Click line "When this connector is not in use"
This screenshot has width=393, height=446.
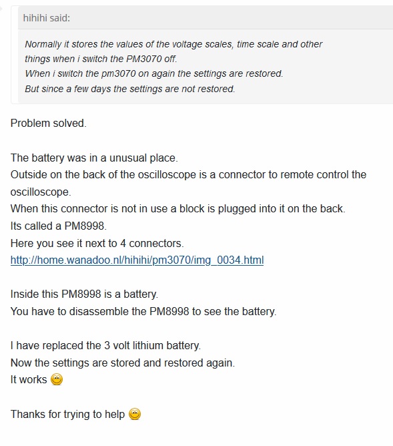178,209
